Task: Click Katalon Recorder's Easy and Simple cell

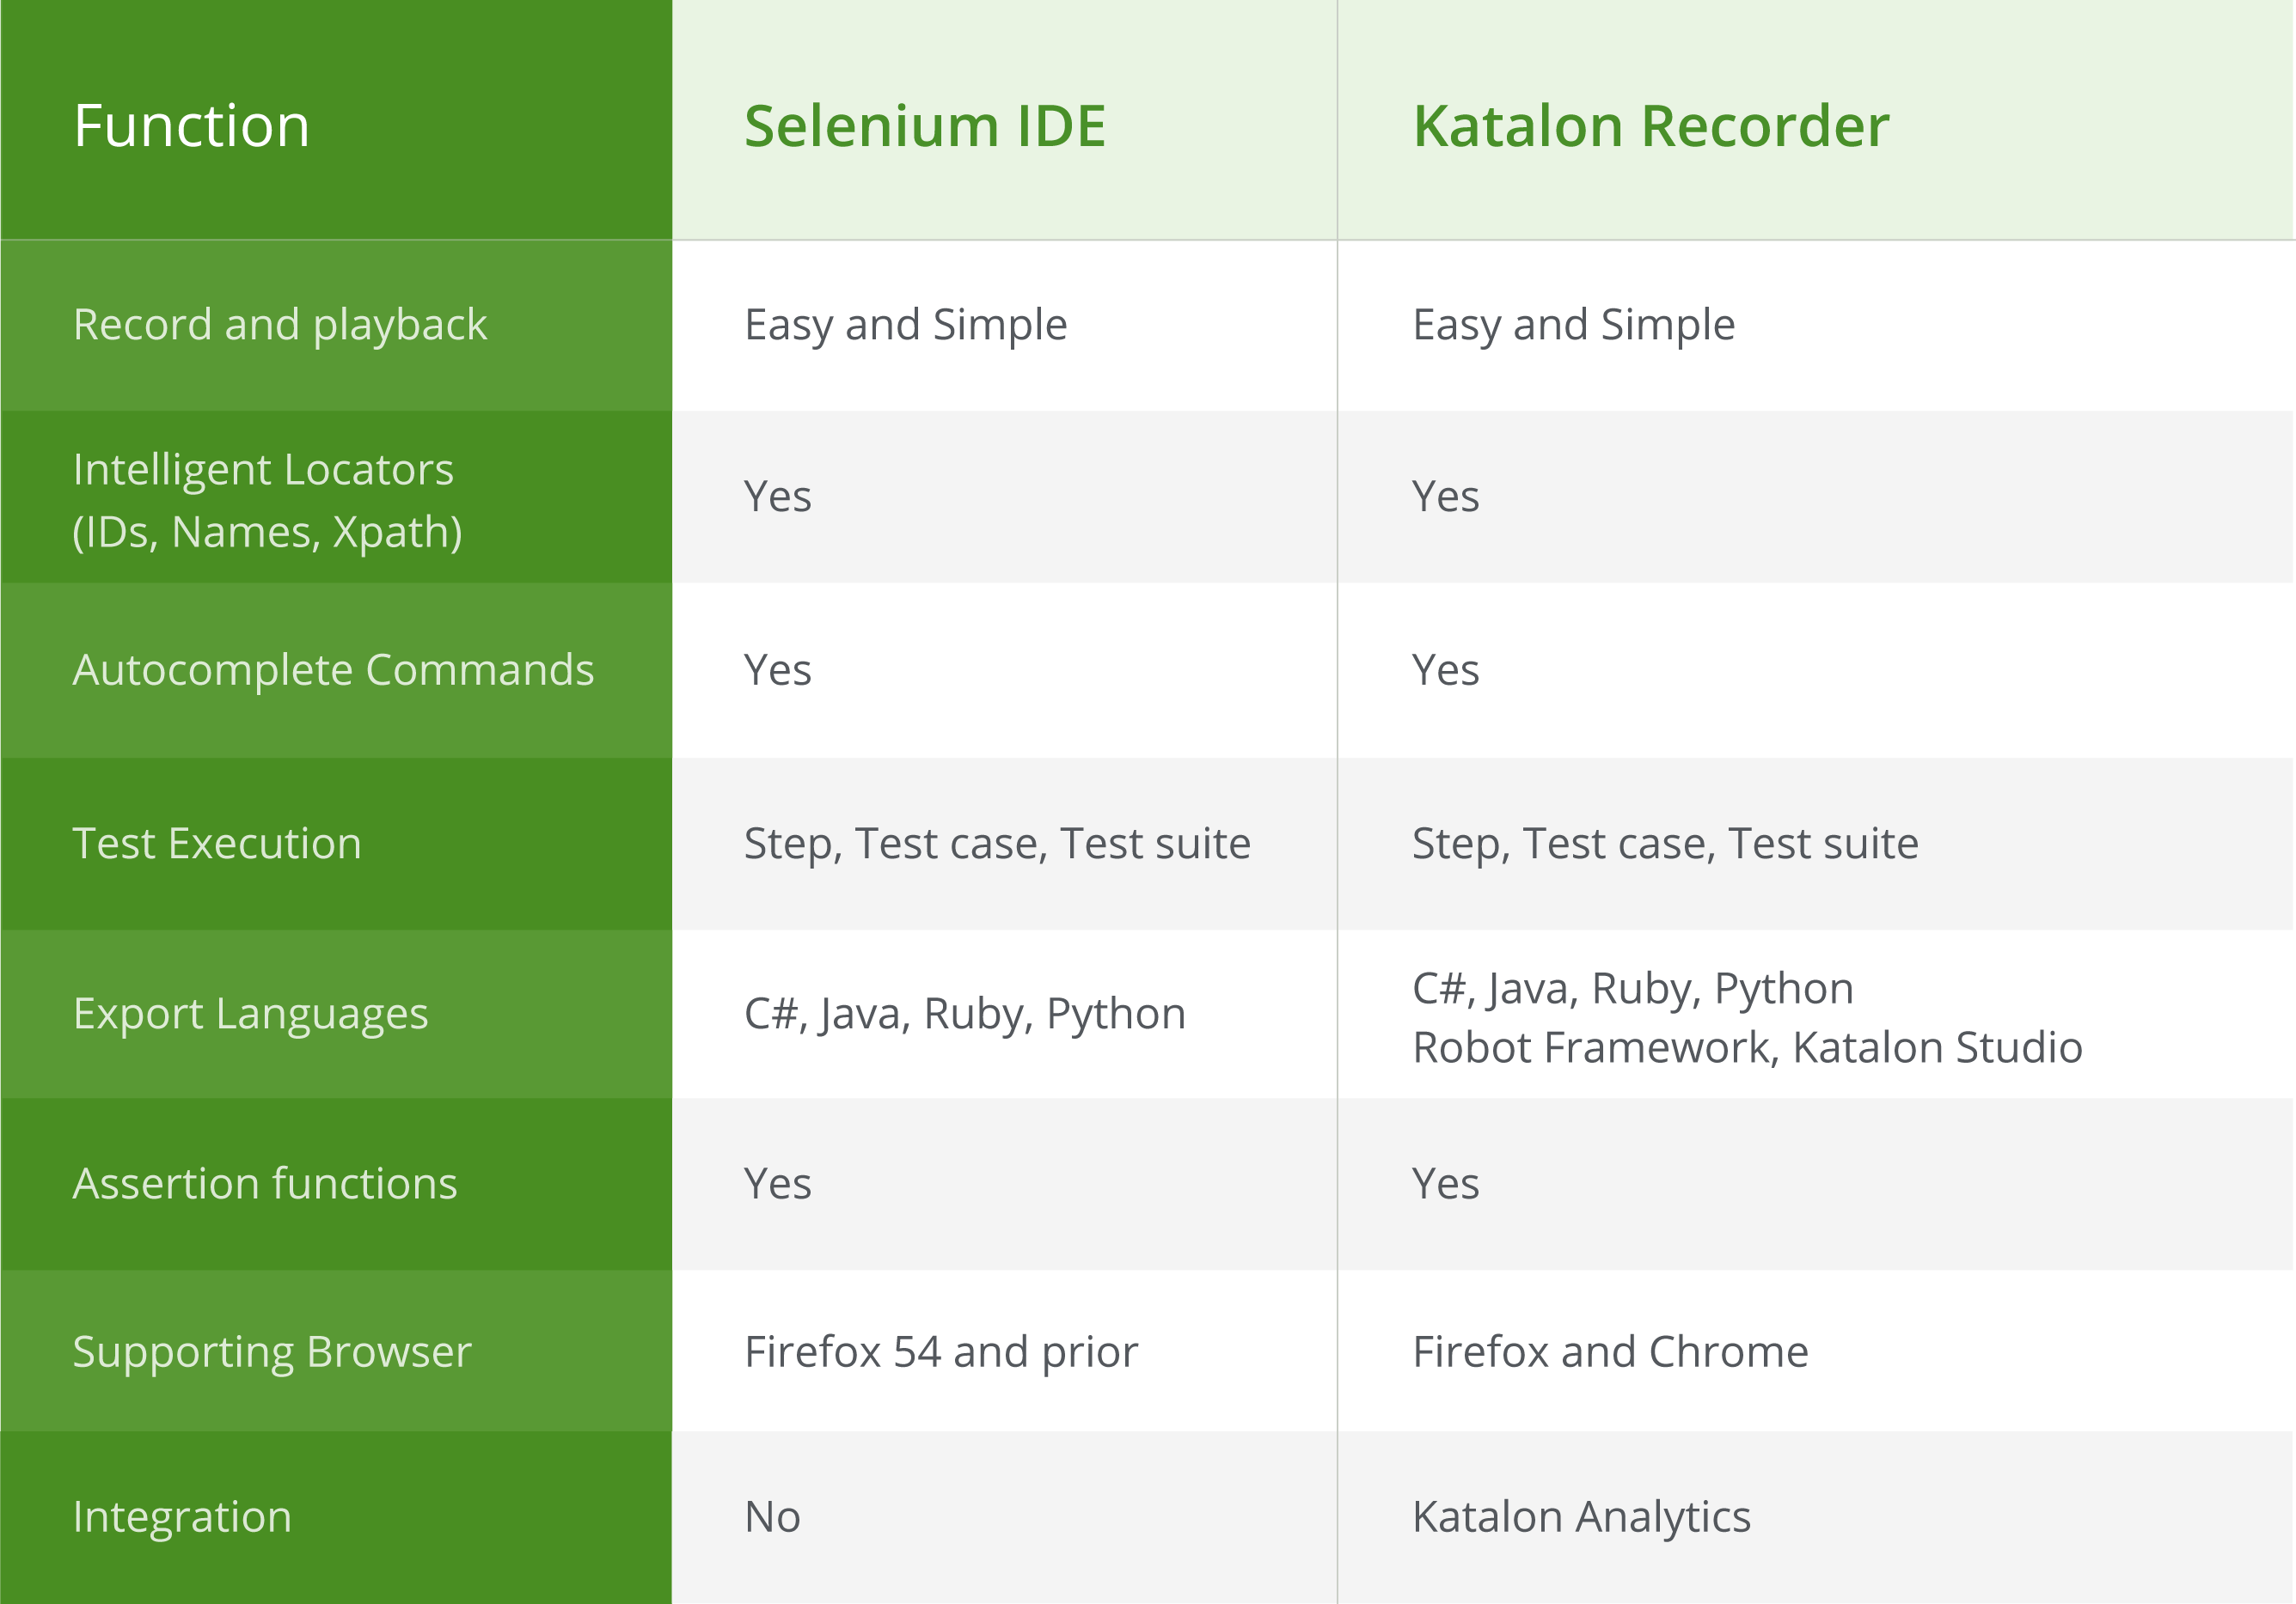Action: coord(1573,325)
